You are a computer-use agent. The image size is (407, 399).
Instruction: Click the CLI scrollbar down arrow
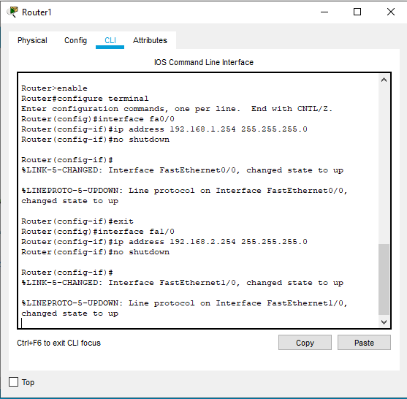[x=384, y=322]
